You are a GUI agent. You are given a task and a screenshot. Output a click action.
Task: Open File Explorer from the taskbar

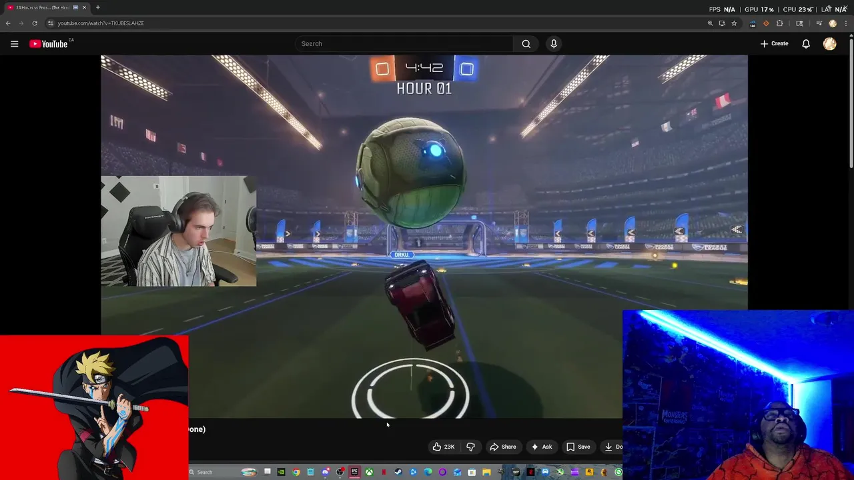click(x=486, y=472)
